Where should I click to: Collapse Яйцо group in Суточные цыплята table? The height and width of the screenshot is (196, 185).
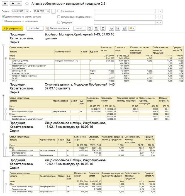click(x=6, y=109)
